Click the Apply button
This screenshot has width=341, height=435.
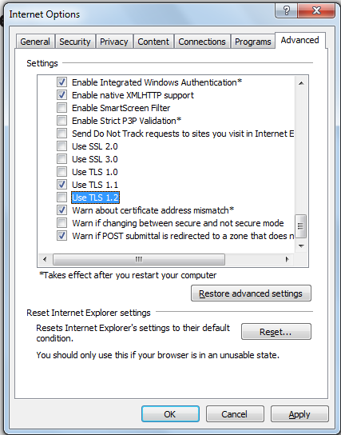click(299, 414)
